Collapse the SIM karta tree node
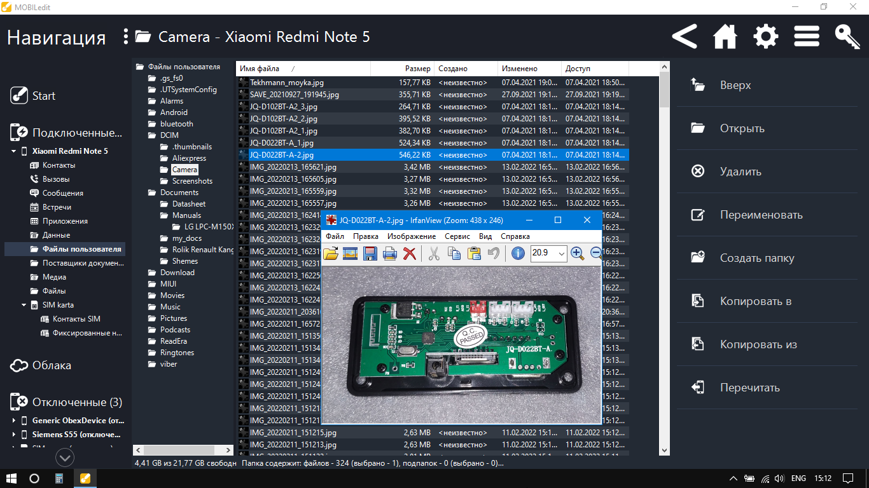 24,305
